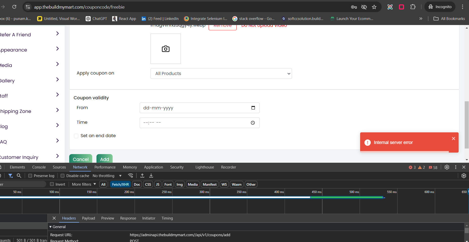Screen dimensions: 469x242
Task: Open ChatGPT bookmark
Action: [x=96, y=19]
